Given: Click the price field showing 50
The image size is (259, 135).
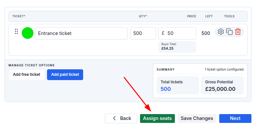Looking at the screenshot, I should (x=177, y=33).
